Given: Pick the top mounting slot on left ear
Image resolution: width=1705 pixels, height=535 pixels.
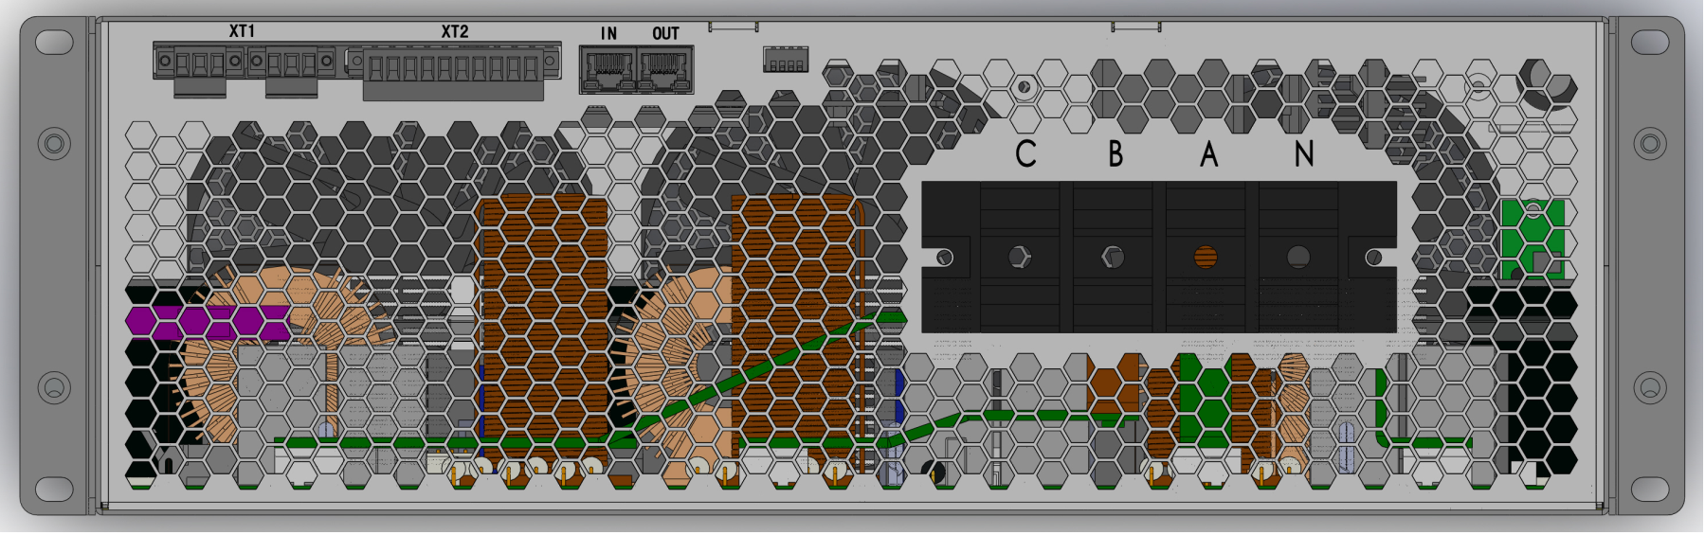Looking at the screenshot, I should pyautogui.click(x=54, y=42).
